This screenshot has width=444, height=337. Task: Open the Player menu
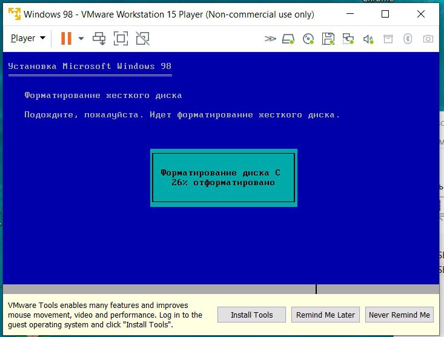[x=28, y=38]
